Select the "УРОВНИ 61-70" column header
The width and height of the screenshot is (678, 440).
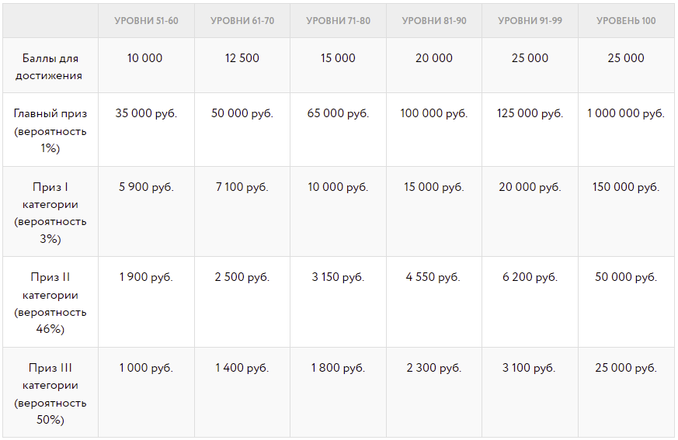(x=242, y=21)
